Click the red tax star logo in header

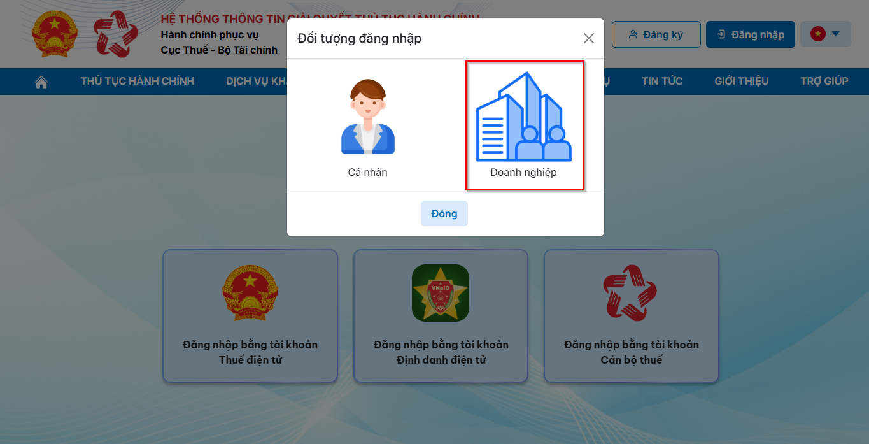click(116, 34)
